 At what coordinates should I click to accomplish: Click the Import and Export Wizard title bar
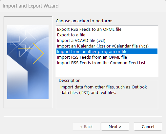pyautogui.click(x=83, y=6)
